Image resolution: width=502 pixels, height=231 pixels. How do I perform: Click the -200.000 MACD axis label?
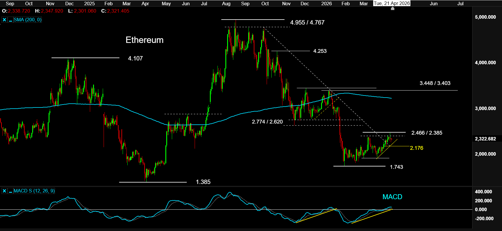point(484,218)
